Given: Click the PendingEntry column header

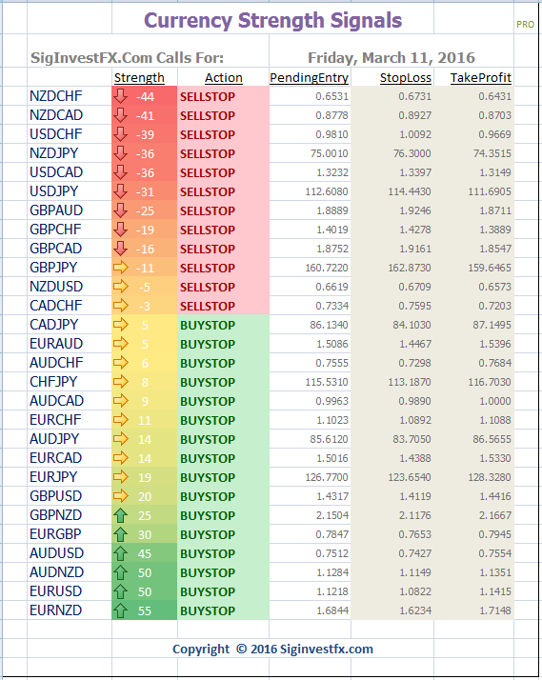Looking at the screenshot, I should (309, 78).
